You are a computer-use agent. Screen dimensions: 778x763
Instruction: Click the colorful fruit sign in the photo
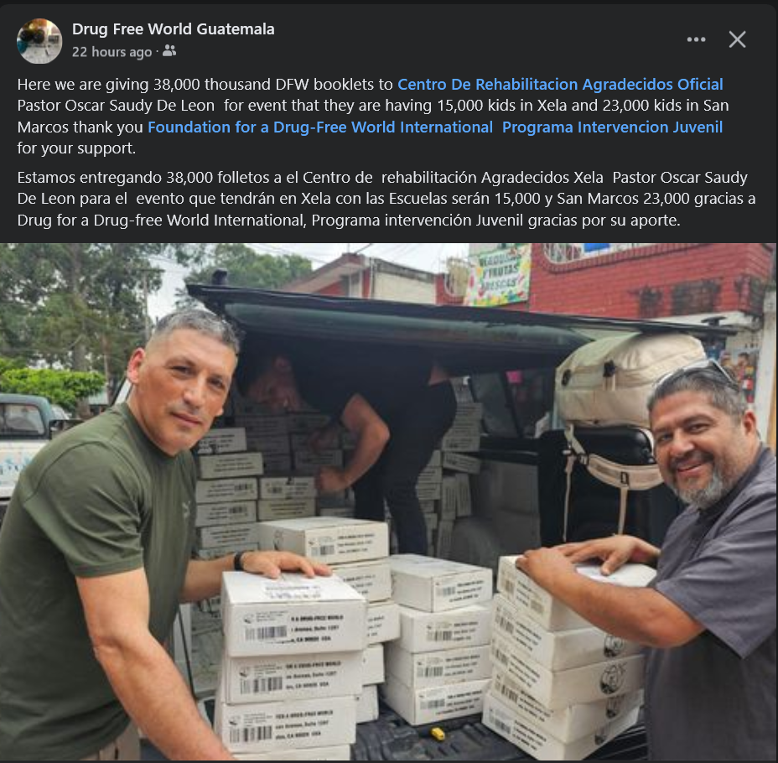498,275
